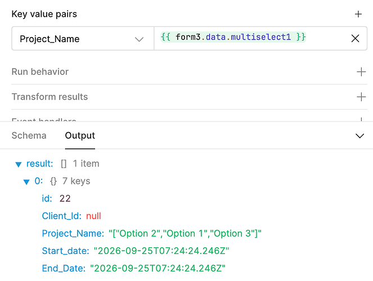
Task: Click the Client_Id key label
Action: pos(62,216)
